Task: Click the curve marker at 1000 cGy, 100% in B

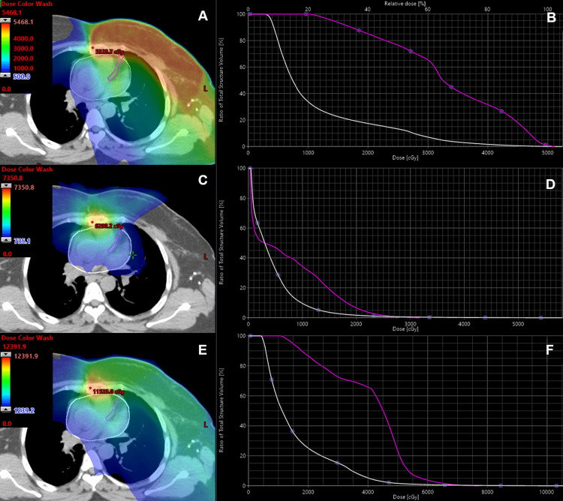Action: tap(306, 14)
